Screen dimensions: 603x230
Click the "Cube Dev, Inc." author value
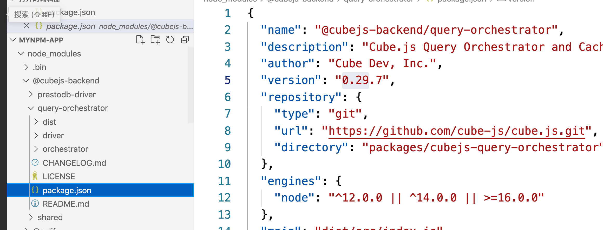pyautogui.click(x=382, y=64)
